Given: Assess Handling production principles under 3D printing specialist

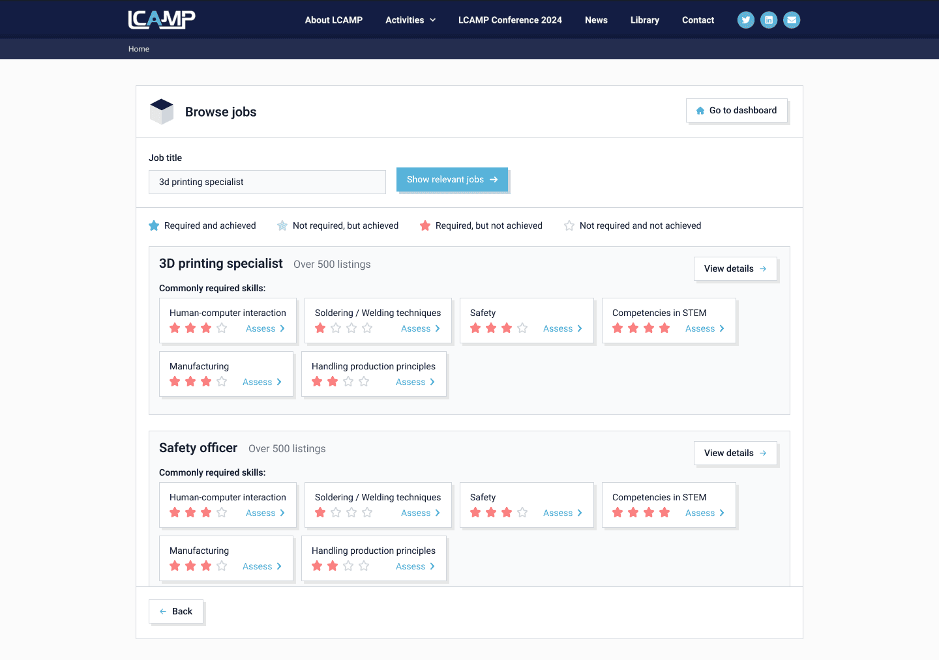Looking at the screenshot, I should pyautogui.click(x=415, y=382).
